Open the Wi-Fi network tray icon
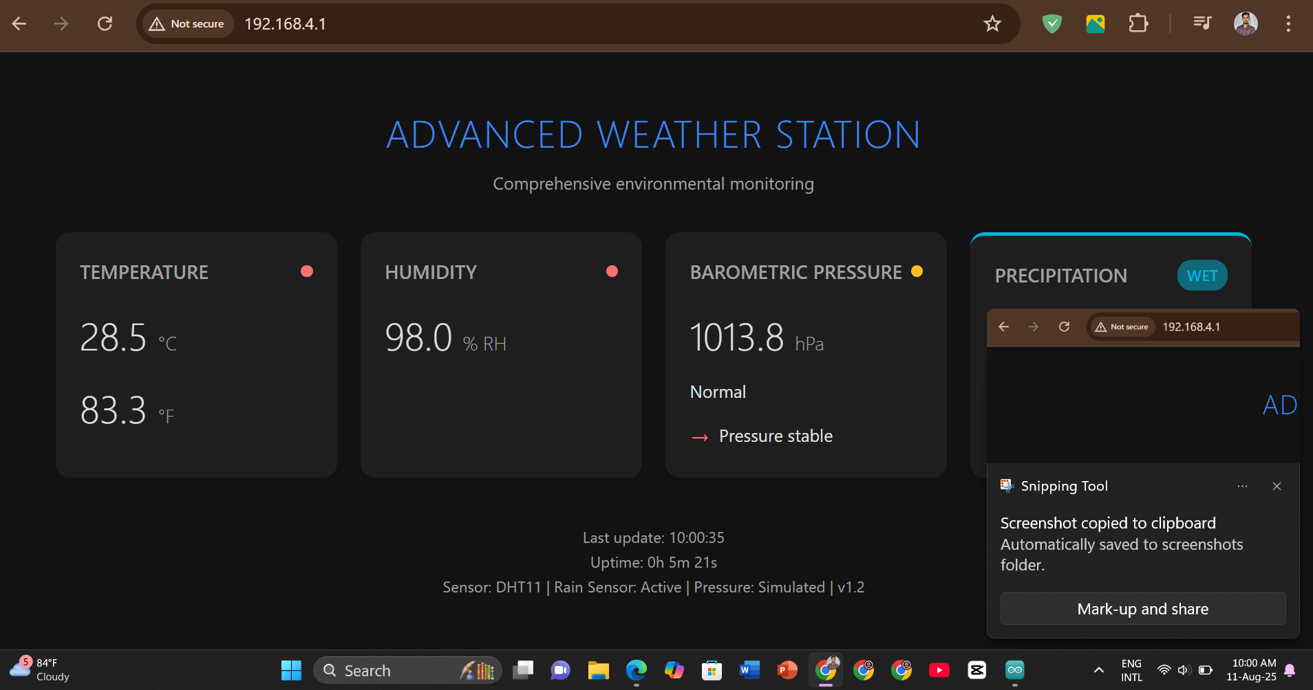Viewport: 1313px width, 690px height. coord(1164,670)
